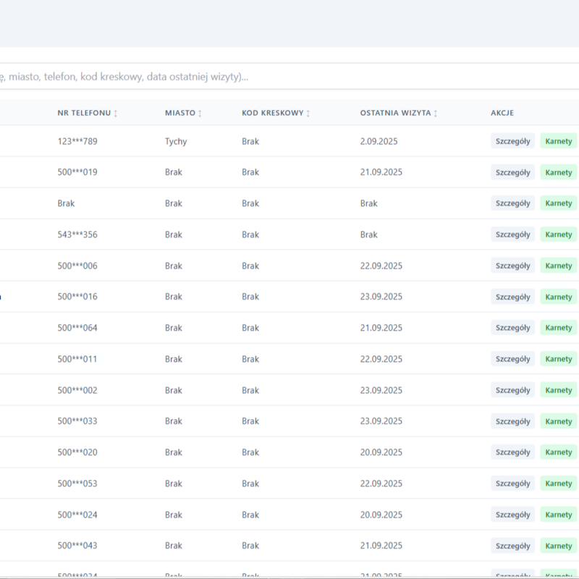
Task: Open Karnety for phone 500***053
Action: coord(558,483)
